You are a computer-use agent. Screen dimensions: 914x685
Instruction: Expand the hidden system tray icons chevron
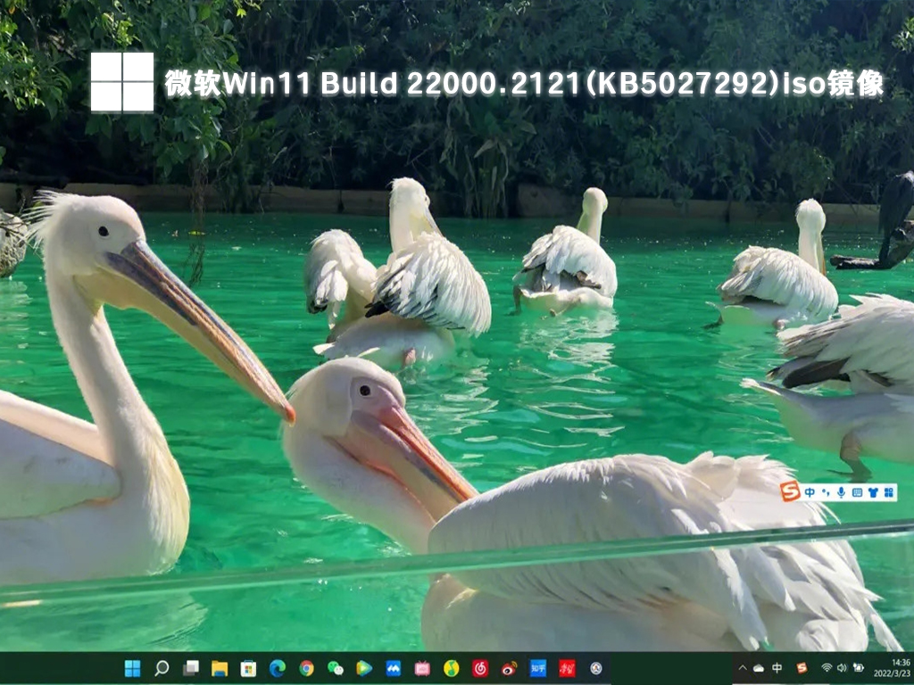[743, 668]
